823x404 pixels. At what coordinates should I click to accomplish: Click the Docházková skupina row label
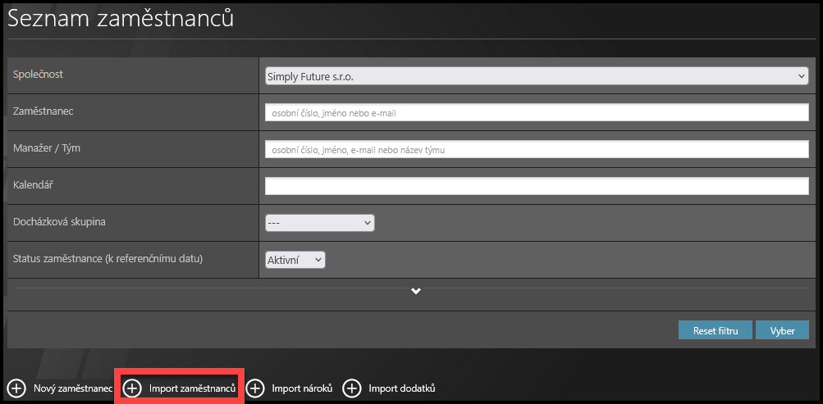60,222
